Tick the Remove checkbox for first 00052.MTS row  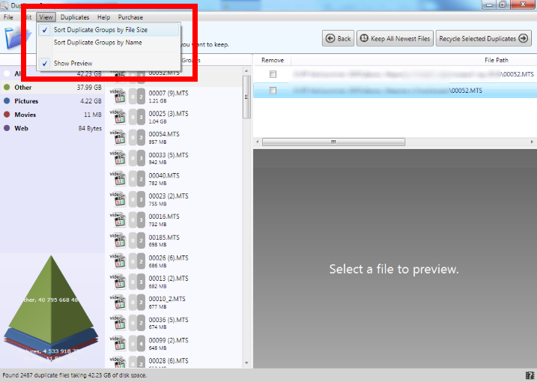click(273, 74)
